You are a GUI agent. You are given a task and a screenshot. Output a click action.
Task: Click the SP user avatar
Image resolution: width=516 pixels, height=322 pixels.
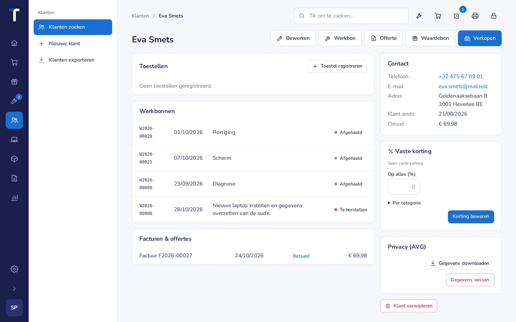tap(14, 308)
